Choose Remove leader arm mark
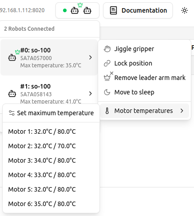This screenshot has height=216, width=194. (144, 78)
